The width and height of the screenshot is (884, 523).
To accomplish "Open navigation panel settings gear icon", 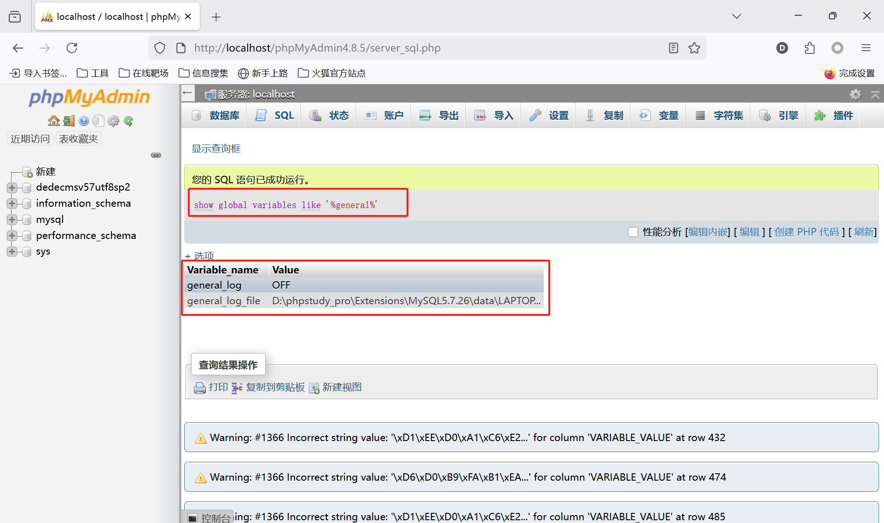I will click(x=113, y=121).
